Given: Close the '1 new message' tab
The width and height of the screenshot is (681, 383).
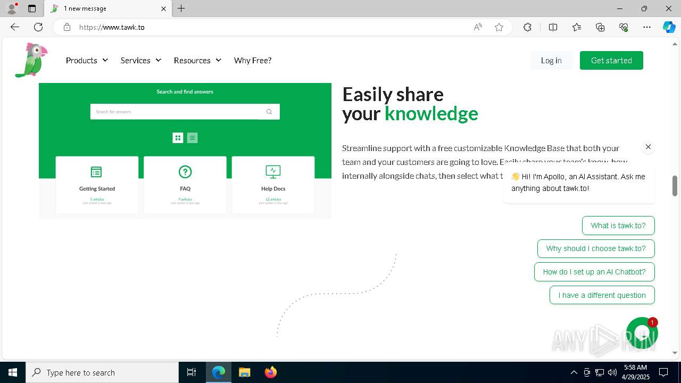Looking at the screenshot, I should [163, 9].
